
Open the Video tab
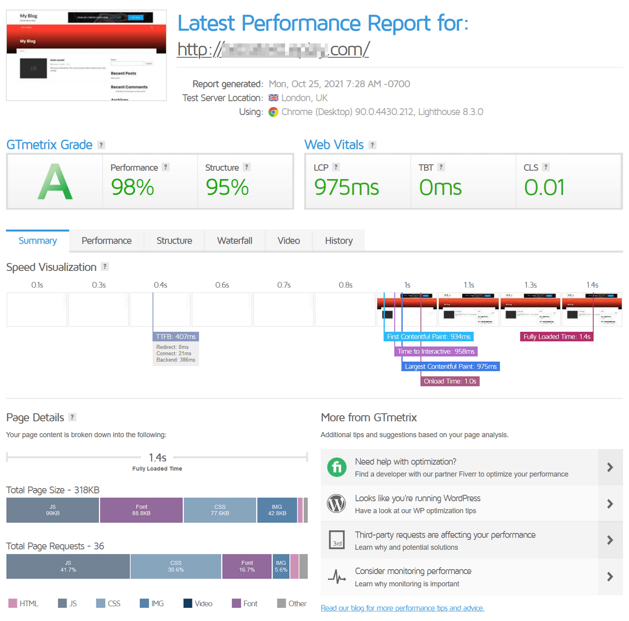[289, 241]
